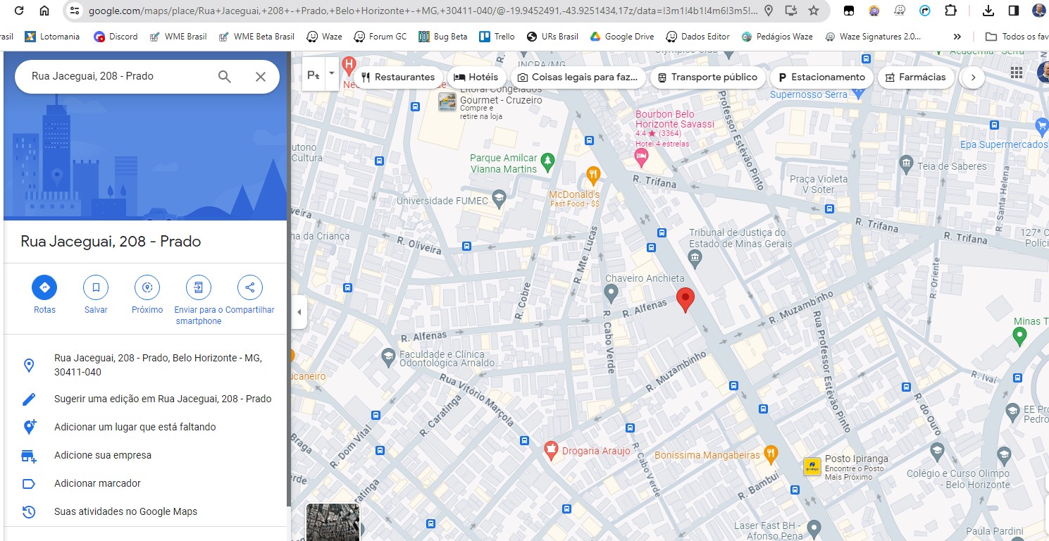Viewport: 1049px width, 541px height.
Task: Select the Restaurantes filter chip
Action: pyautogui.click(x=398, y=77)
